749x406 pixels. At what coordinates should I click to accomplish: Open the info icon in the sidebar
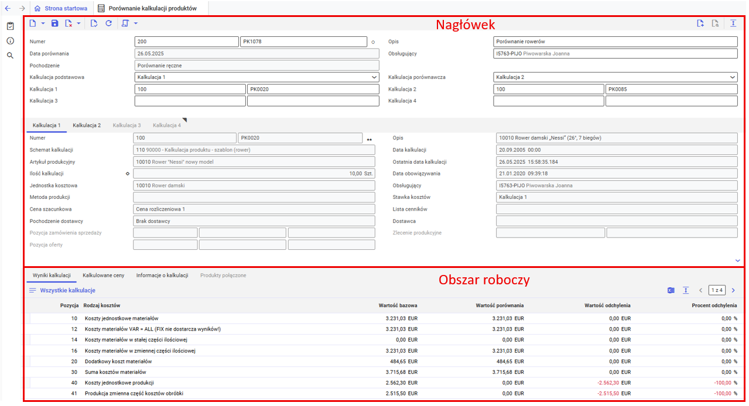click(x=11, y=41)
